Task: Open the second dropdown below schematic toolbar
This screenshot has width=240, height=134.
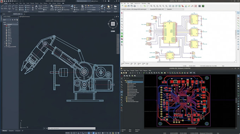Action: (158, 9)
